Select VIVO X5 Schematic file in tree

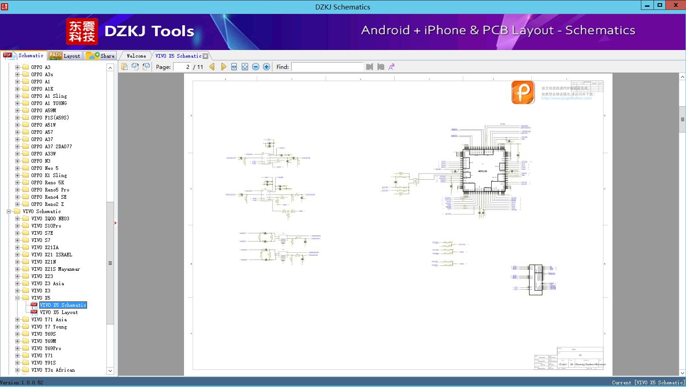coord(63,305)
